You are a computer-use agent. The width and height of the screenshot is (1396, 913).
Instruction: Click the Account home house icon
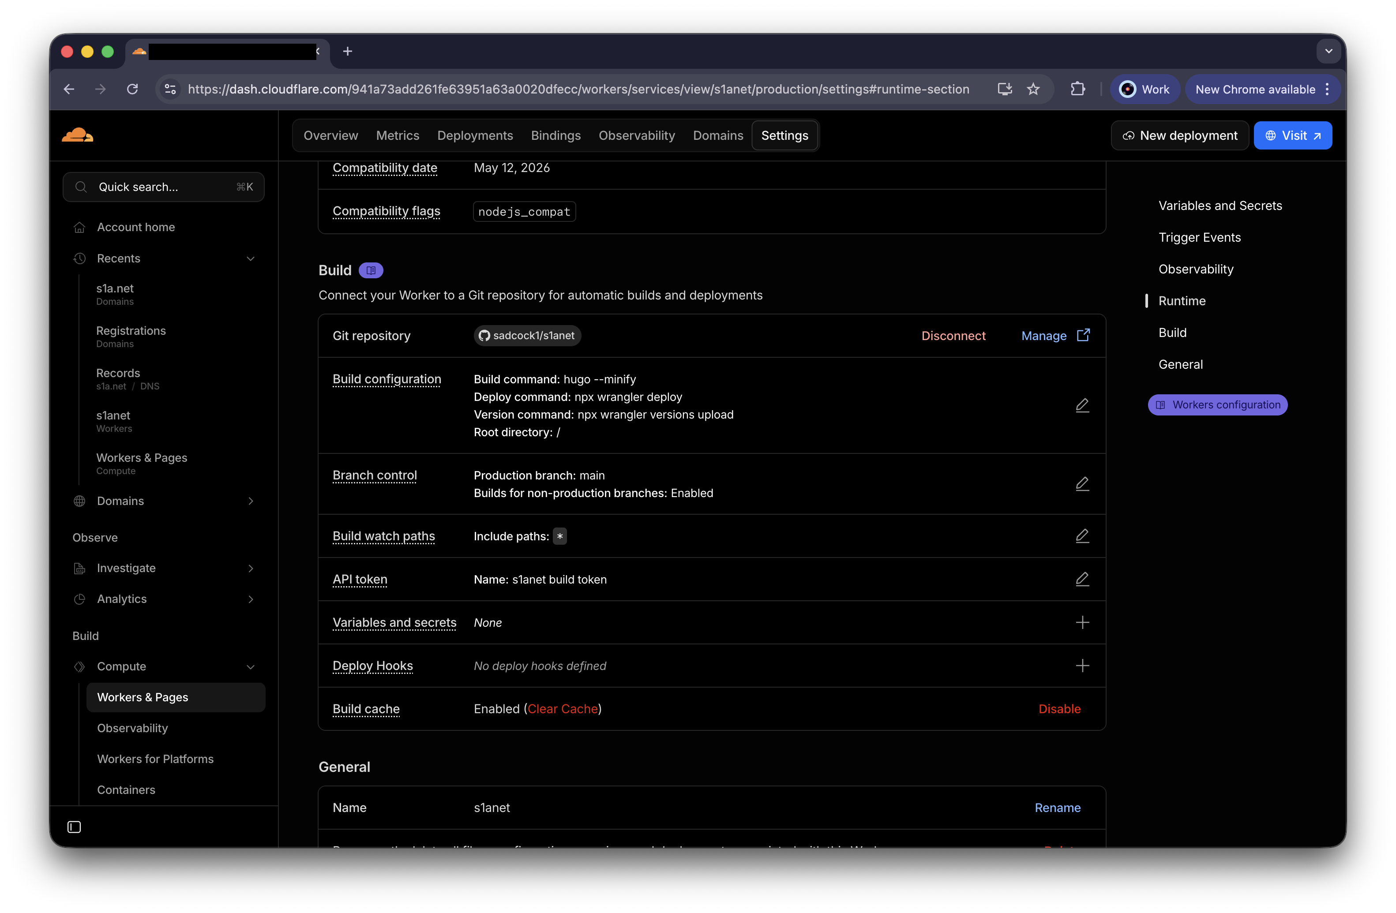80,228
